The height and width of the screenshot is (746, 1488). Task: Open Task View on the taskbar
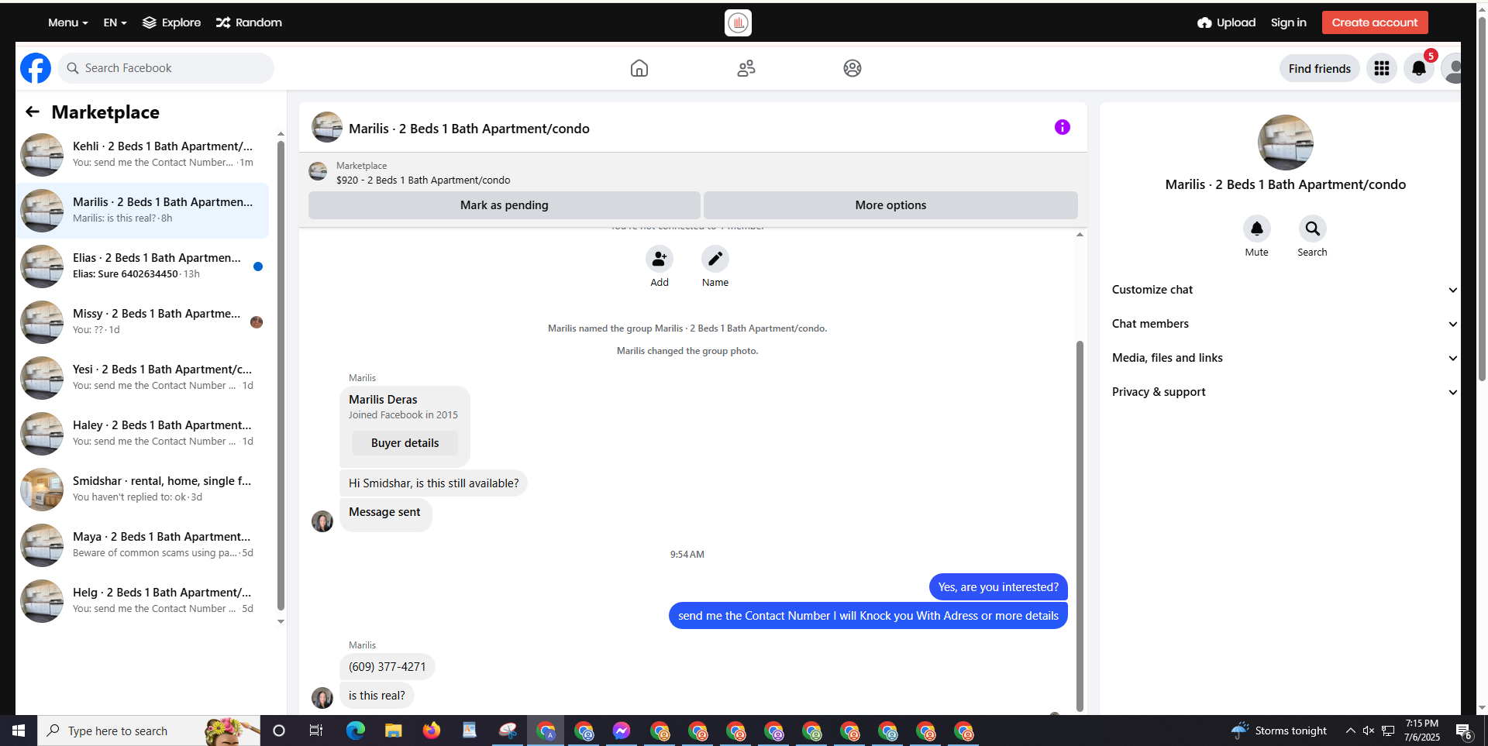(316, 731)
